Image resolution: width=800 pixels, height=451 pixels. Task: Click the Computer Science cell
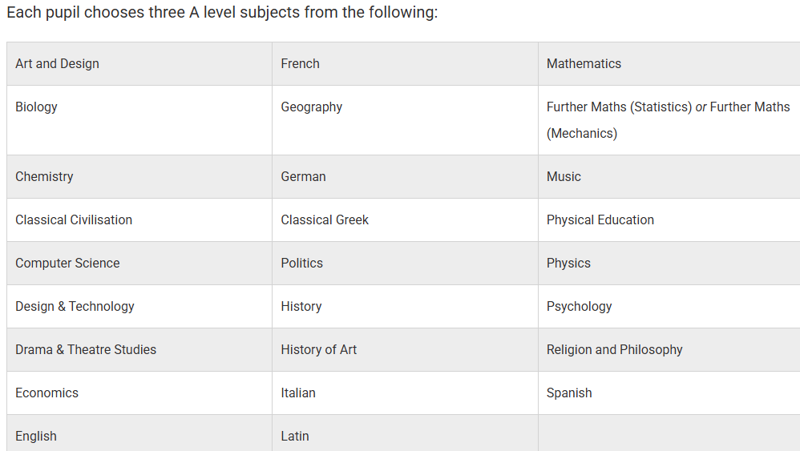(x=67, y=264)
